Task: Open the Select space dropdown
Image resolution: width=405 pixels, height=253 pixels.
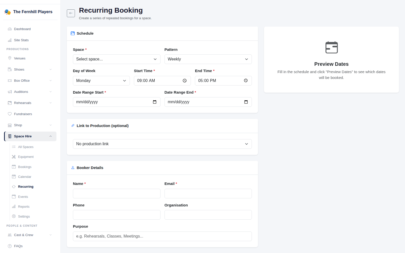Action: (x=117, y=59)
